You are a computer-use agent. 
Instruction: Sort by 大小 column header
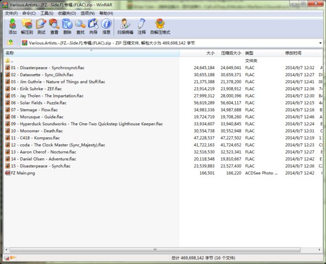click(197, 53)
